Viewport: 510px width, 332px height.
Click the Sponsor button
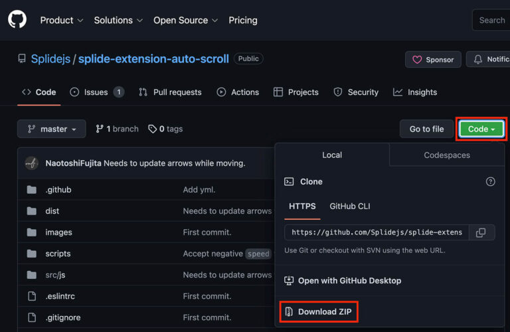click(433, 59)
